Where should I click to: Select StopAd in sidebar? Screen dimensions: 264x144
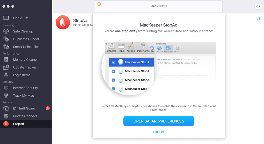(x=26, y=124)
